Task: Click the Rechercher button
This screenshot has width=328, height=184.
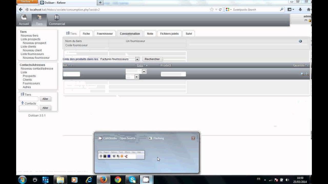Action: click(152, 59)
